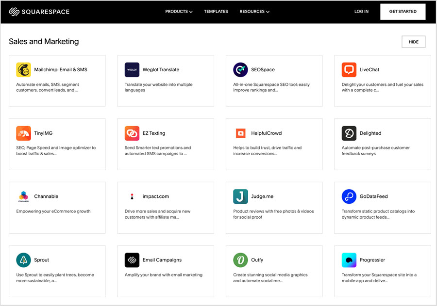
Task: Open the impact.com title link
Action: [156, 196]
